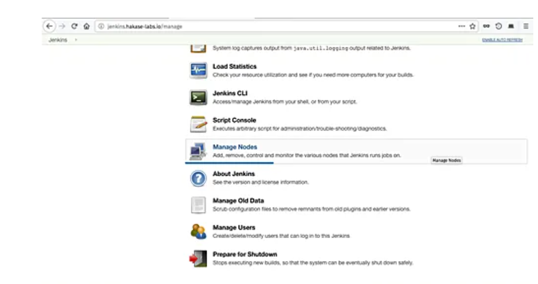538x284 pixels.
Task: Open the Manage Users link
Action: (x=234, y=227)
